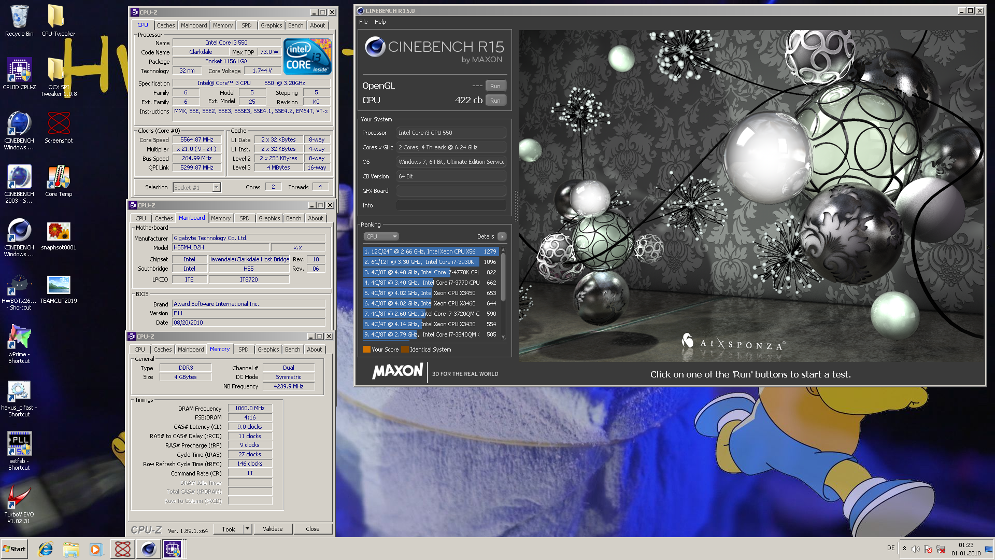
Task: Open About tab in bottom CPU-Z window
Action: tap(315, 349)
